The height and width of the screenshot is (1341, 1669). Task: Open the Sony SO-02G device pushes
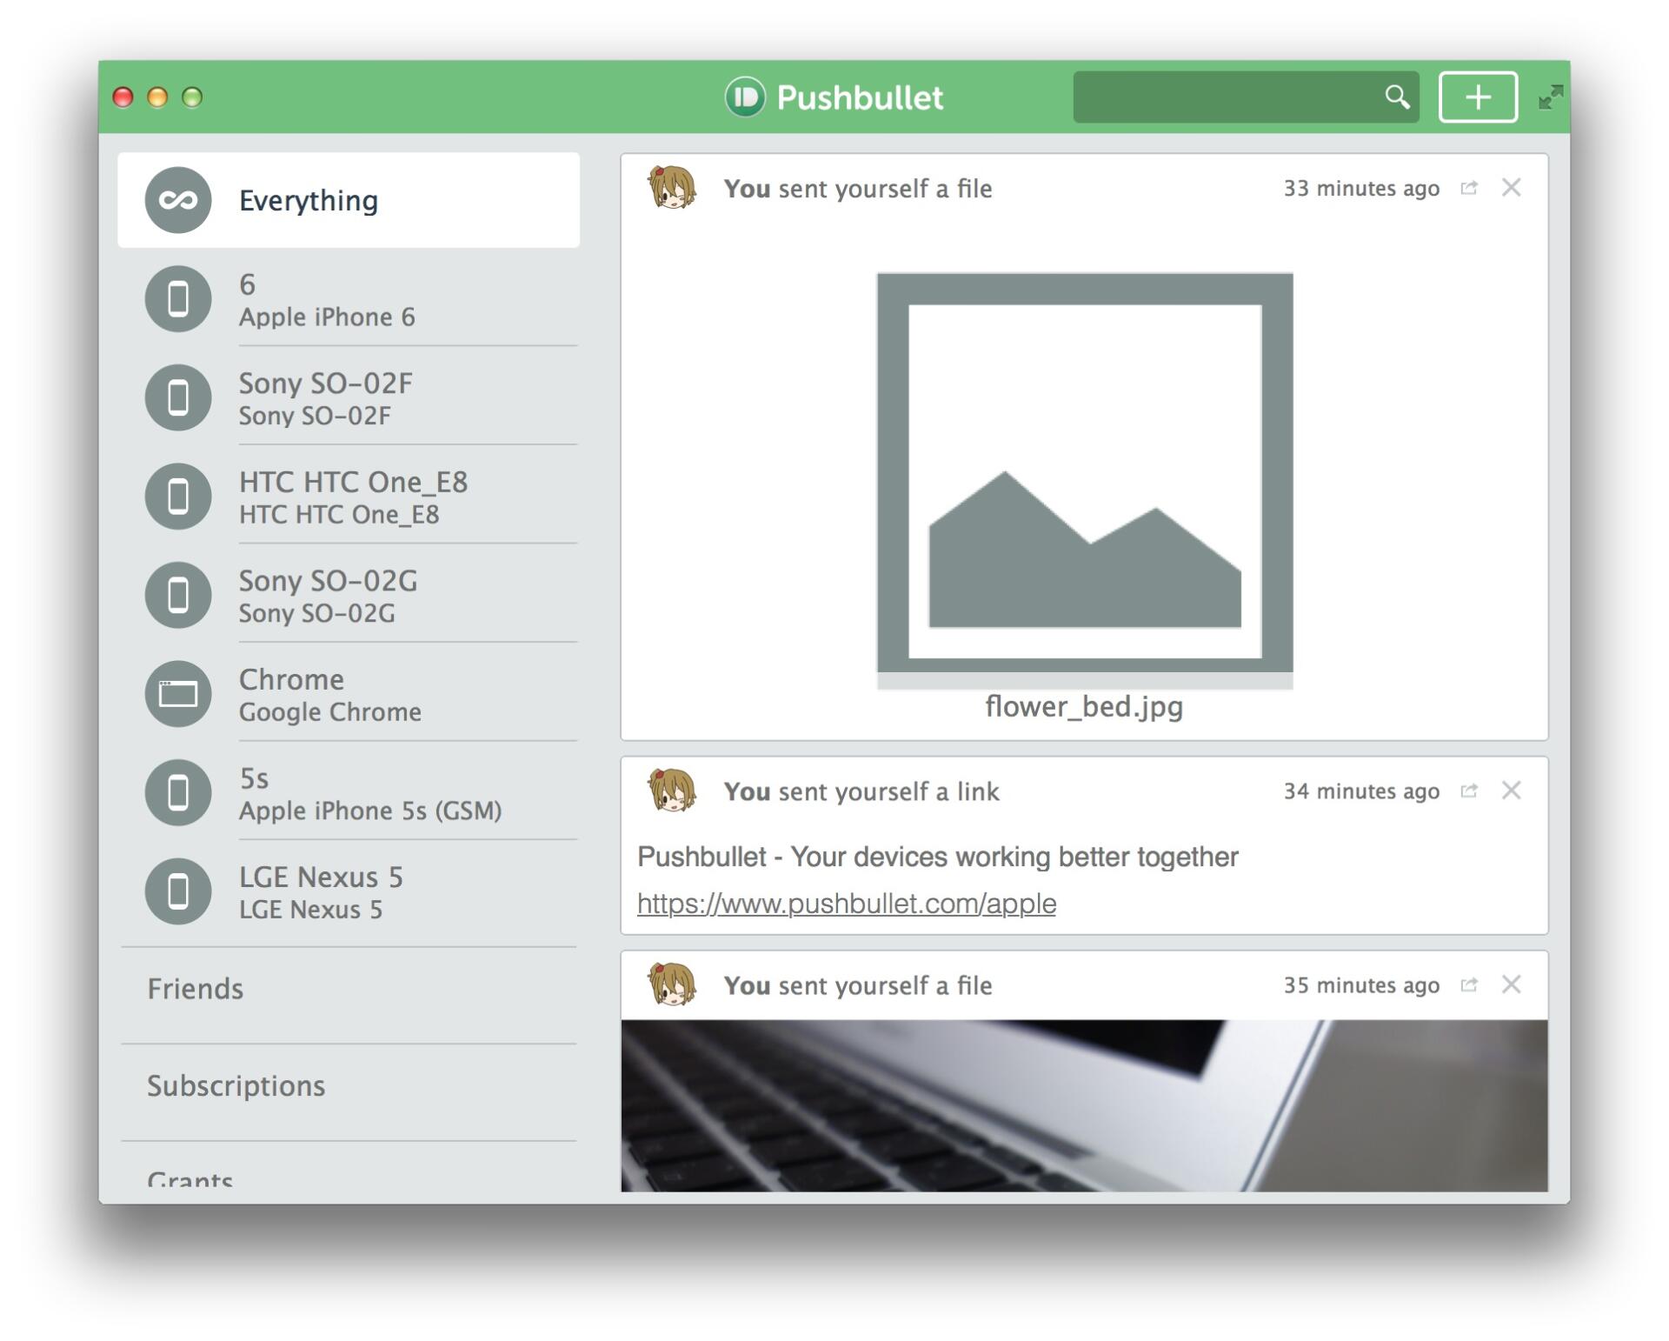pyautogui.click(x=349, y=595)
